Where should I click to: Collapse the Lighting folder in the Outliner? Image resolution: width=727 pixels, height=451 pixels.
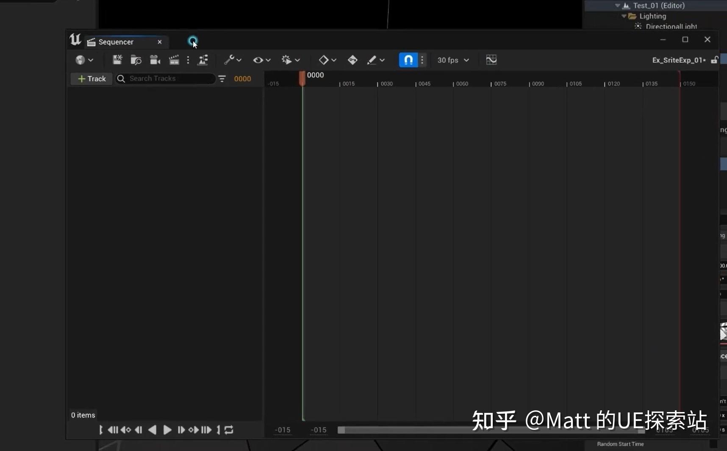[x=624, y=16]
